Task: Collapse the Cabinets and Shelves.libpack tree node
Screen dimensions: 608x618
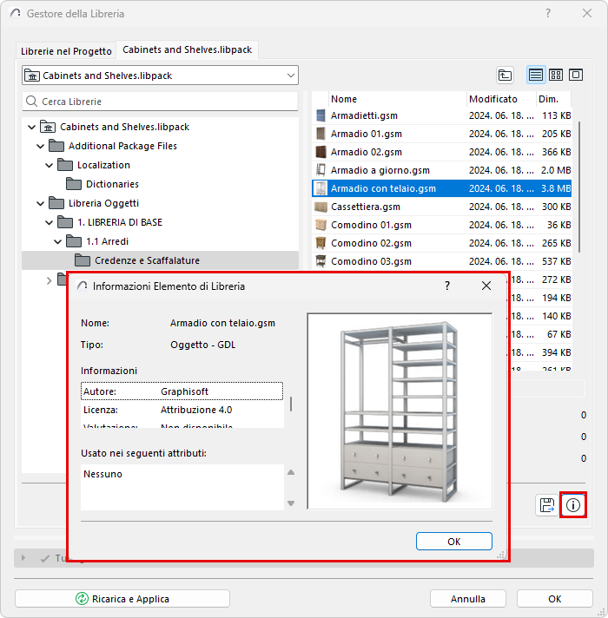Action: pos(31,127)
